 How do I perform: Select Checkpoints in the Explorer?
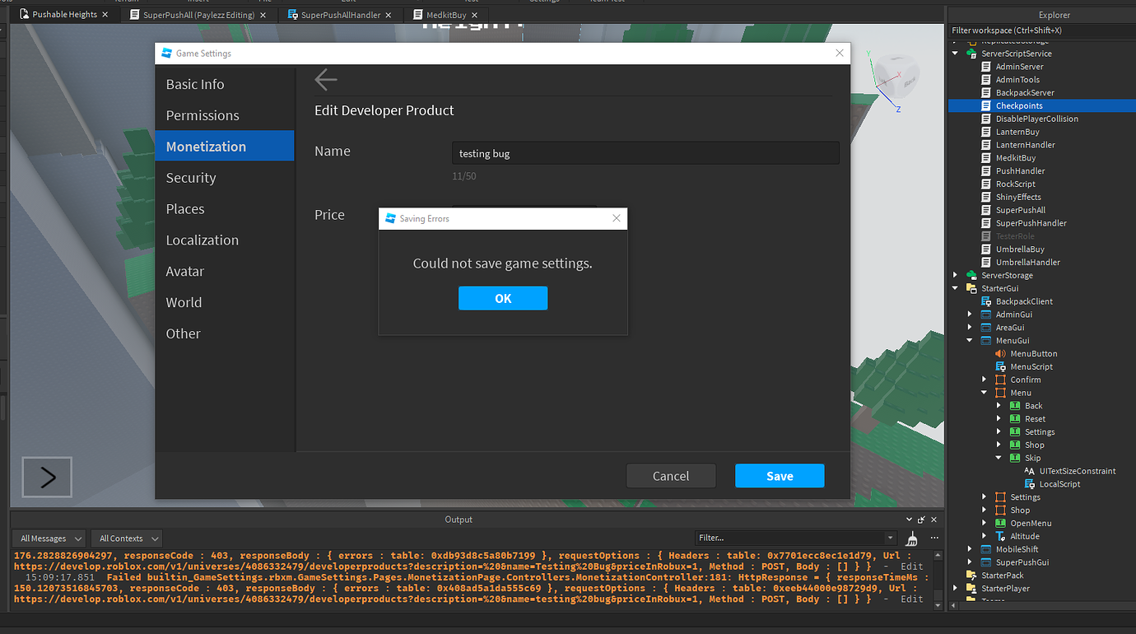pos(1042,105)
